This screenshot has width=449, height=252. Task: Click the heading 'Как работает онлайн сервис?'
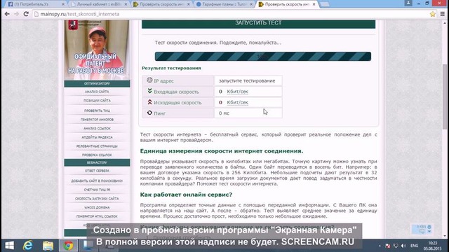point(186,195)
